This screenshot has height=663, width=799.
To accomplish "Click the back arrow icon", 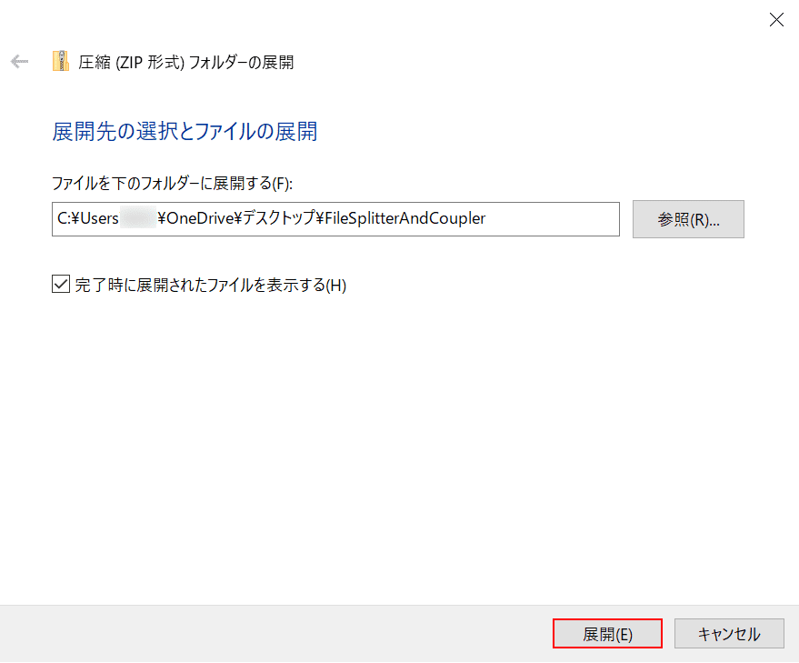I will (19, 62).
